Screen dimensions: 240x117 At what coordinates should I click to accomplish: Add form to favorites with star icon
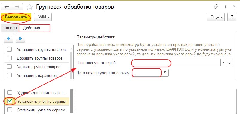pyautogui.click(x=30, y=7)
